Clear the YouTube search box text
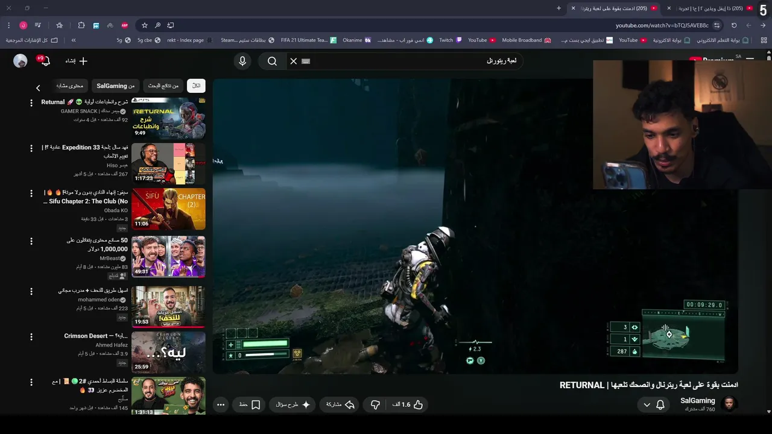 (x=294, y=61)
